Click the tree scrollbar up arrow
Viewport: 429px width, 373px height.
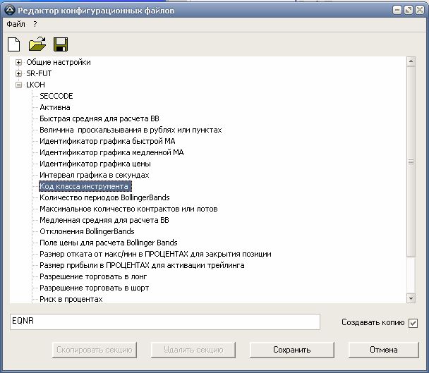point(411,61)
